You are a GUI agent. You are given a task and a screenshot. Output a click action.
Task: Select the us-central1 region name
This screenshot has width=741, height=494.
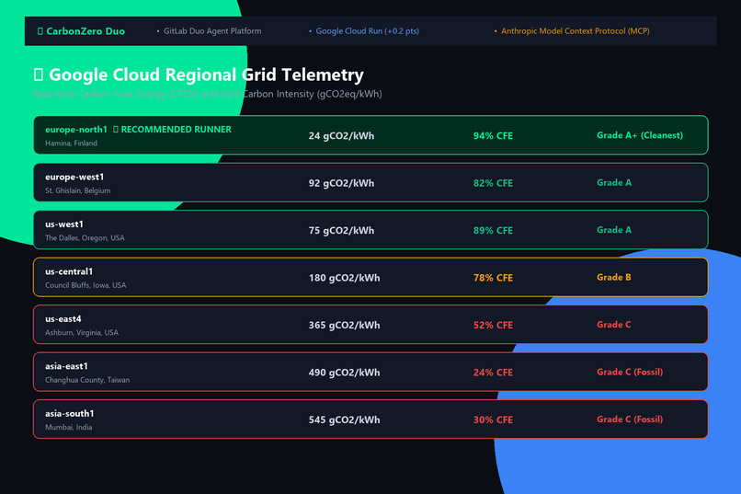click(69, 271)
